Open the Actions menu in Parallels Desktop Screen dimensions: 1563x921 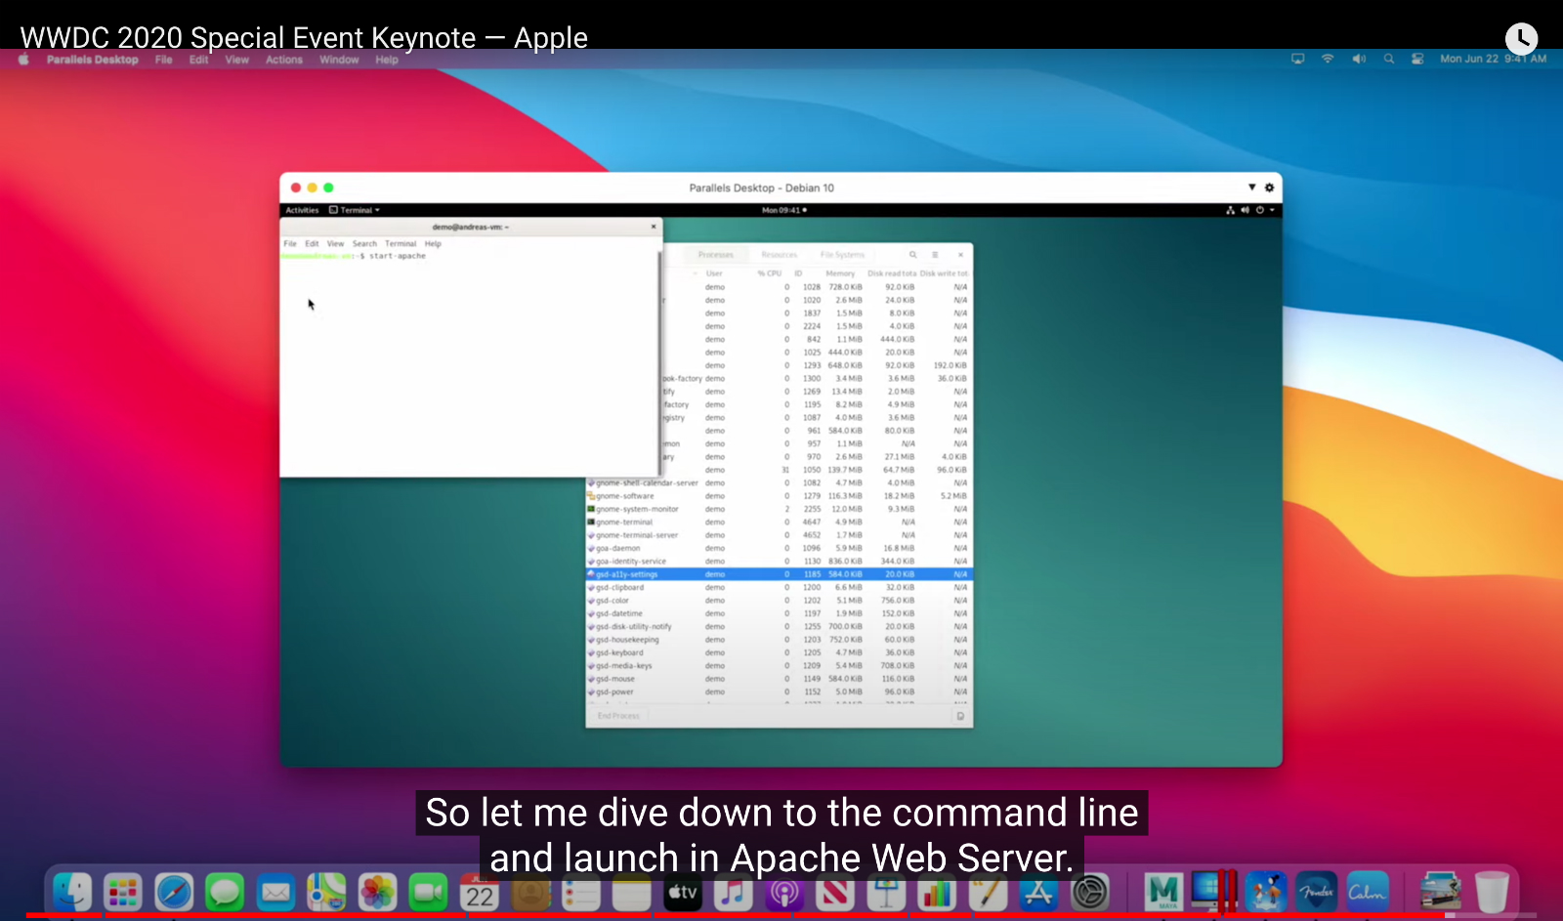[283, 60]
